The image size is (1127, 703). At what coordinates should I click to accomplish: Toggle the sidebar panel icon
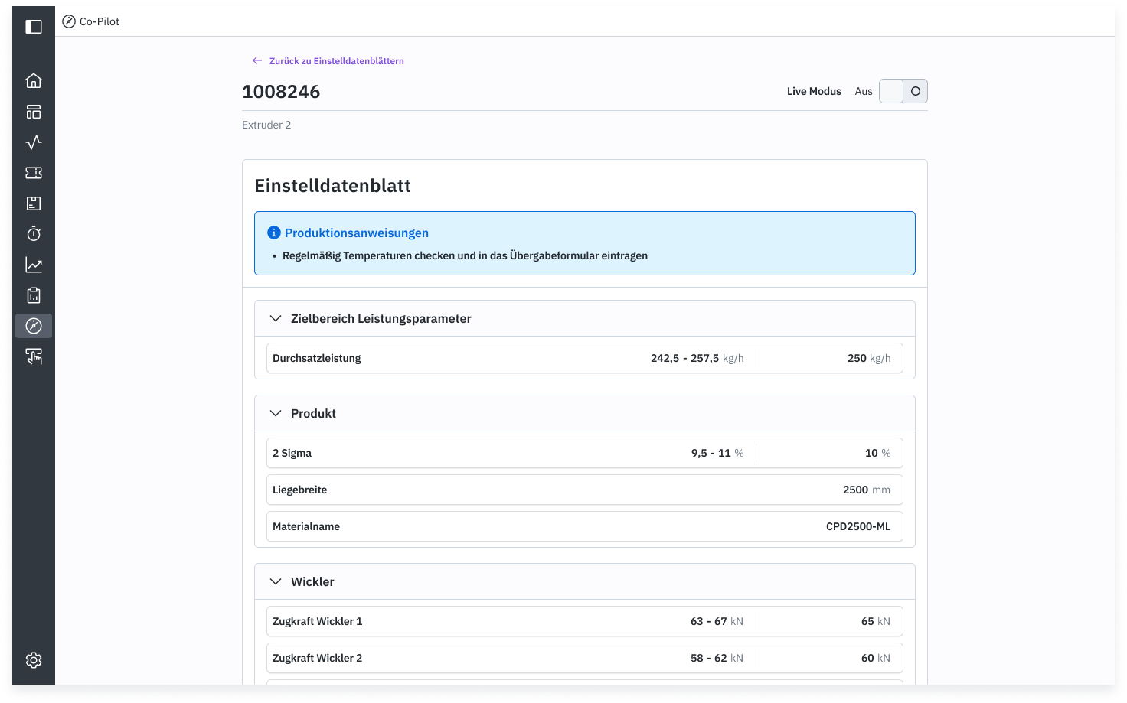point(34,27)
